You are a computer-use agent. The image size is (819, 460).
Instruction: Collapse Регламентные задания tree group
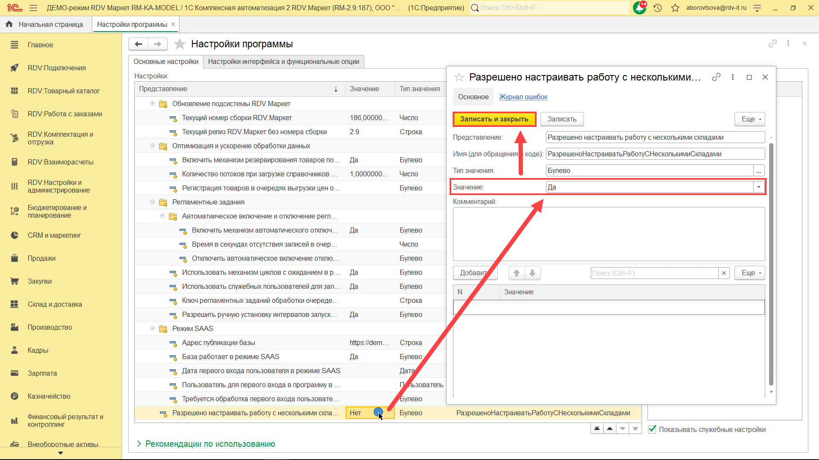[152, 202]
